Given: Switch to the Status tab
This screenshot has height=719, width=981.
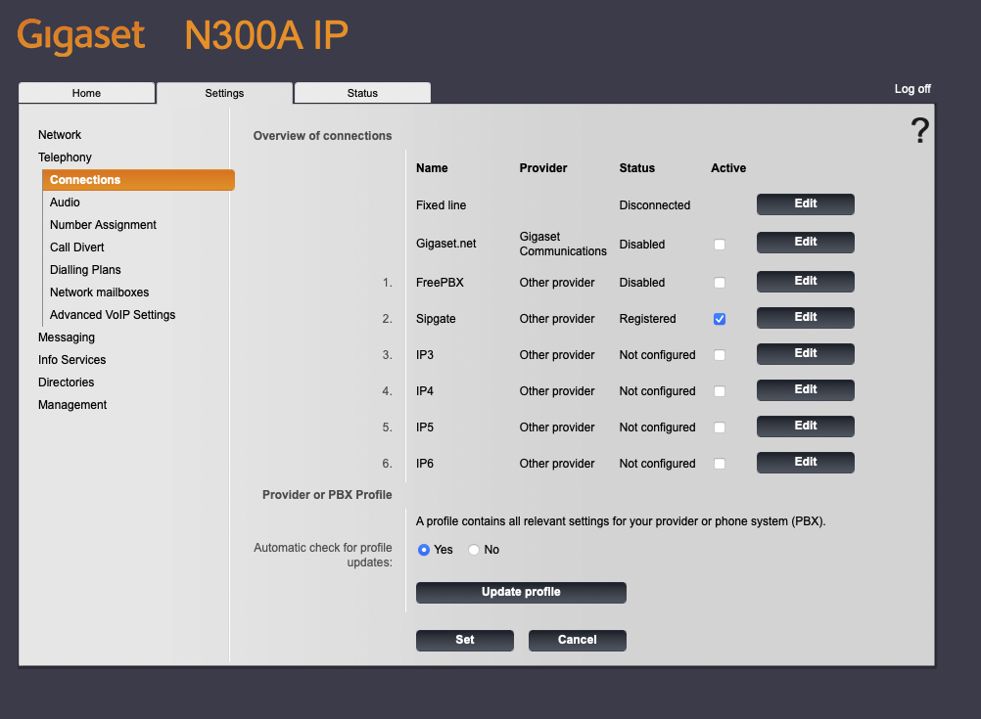Looking at the screenshot, I should coord(362,93).
